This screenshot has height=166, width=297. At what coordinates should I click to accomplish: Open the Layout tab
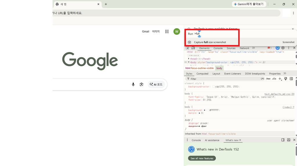point(216,74)
